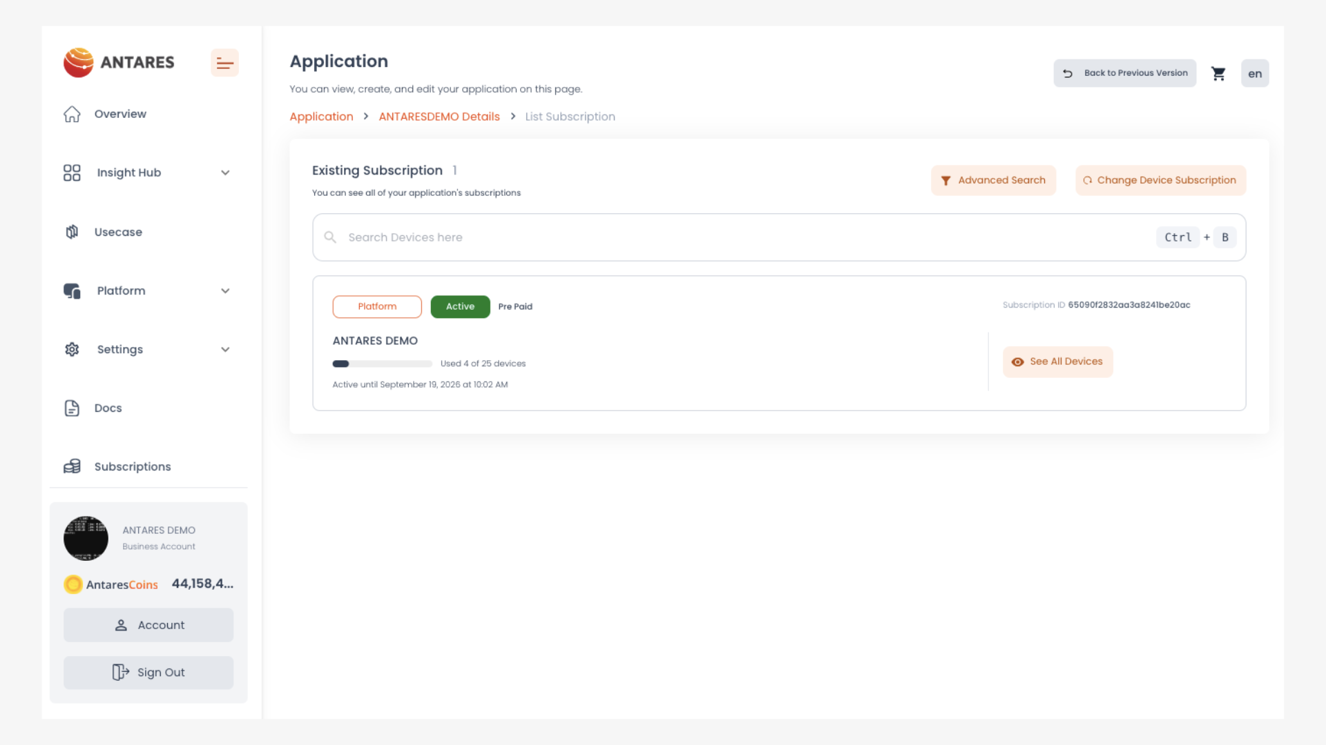Expand the Insight Hub chevron

coord(225,172)
